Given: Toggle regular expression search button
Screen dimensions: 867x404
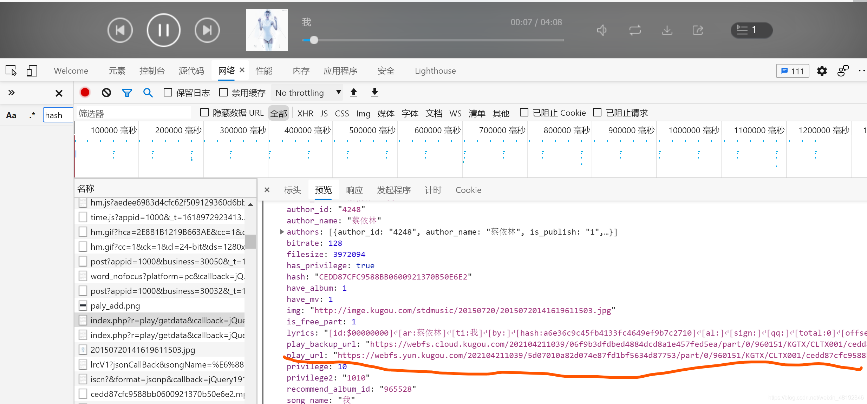Looking at the screenshot, I should tap(32, 115).
